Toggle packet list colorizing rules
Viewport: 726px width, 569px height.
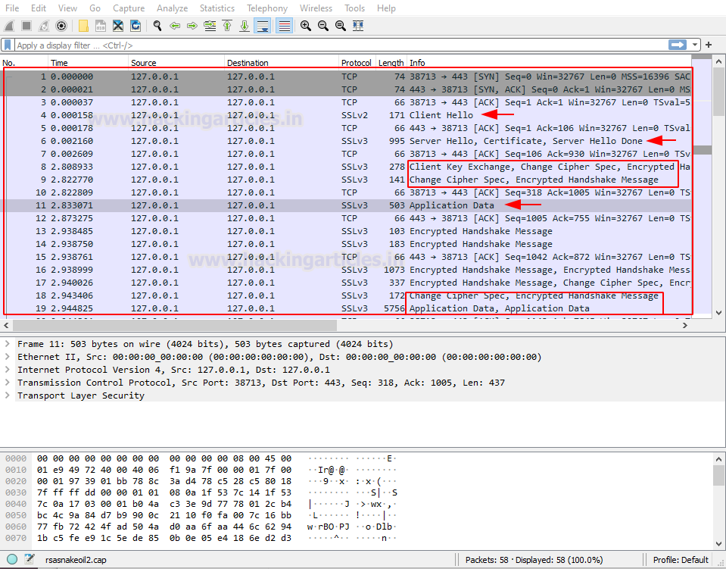click(284, 26)
